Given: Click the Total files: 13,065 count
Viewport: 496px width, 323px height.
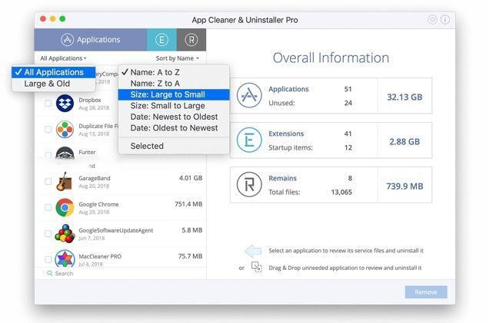Looking at the screenshot, I should click(x=341, y=192).
